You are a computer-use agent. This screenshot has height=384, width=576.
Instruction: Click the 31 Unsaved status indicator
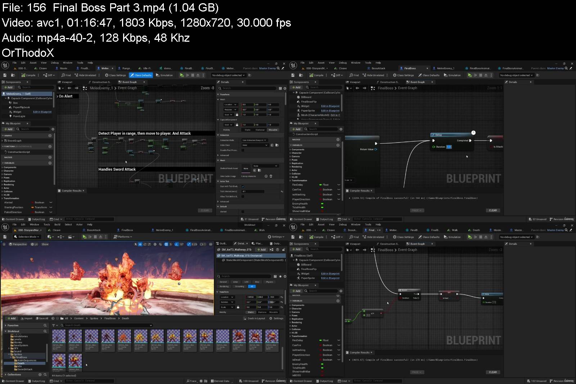tap(249, 219)
